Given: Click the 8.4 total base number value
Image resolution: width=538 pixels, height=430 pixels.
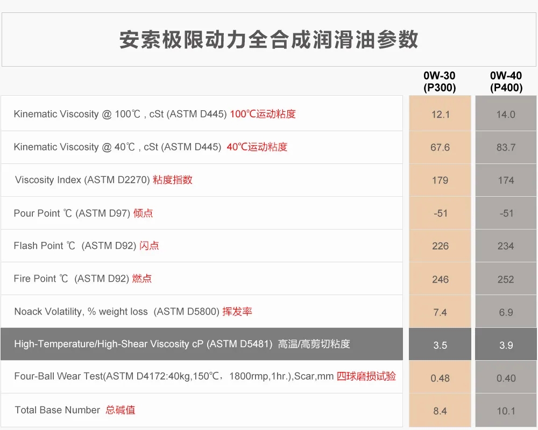Looking at the screenshot, I should (440, 411).
